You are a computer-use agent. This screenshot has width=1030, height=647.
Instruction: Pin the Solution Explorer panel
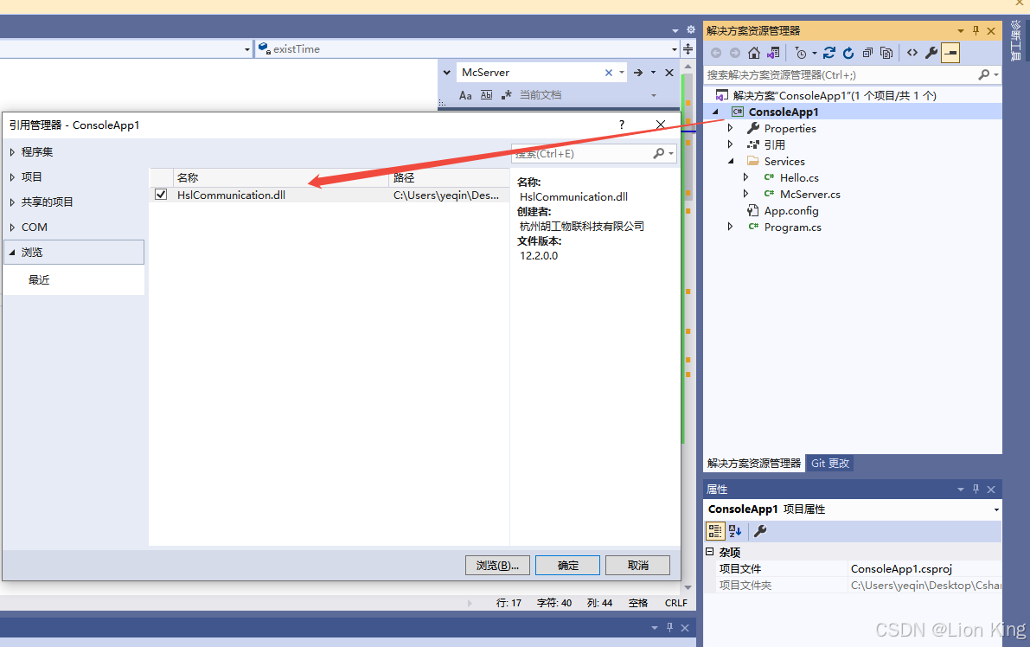(976, 30)
